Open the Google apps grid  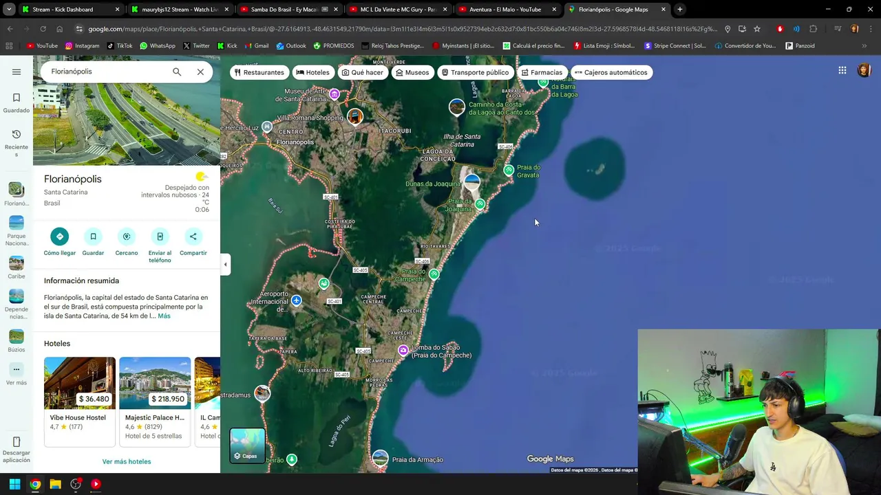842,70
